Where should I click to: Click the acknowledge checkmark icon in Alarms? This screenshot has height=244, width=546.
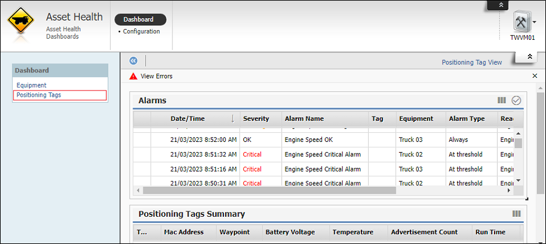pos(516,100)
